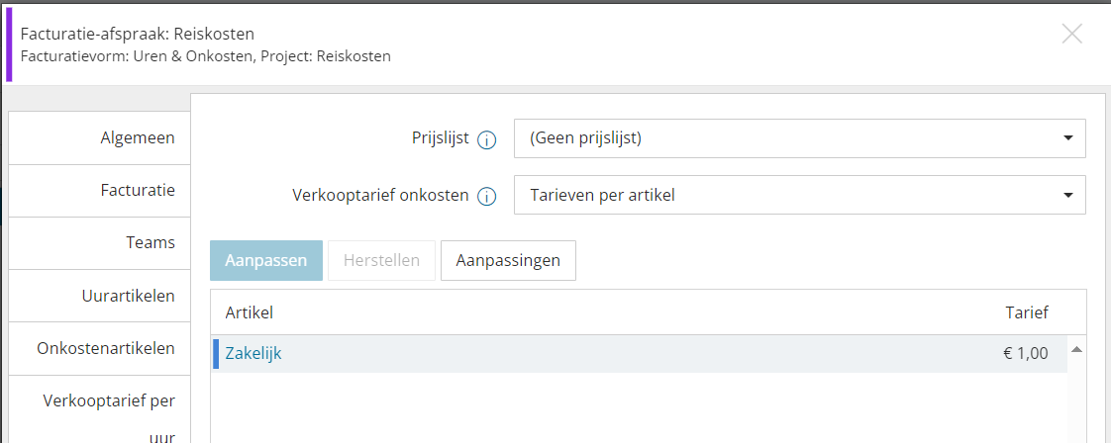Click the Tarief column header
Screen dimensions: 1111x443
(1027, 312)
